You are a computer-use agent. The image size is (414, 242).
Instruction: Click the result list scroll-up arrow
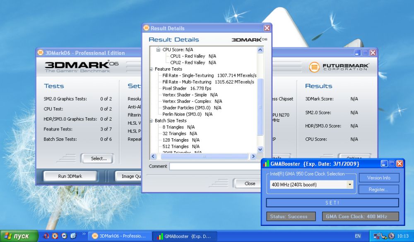[260, 50]
